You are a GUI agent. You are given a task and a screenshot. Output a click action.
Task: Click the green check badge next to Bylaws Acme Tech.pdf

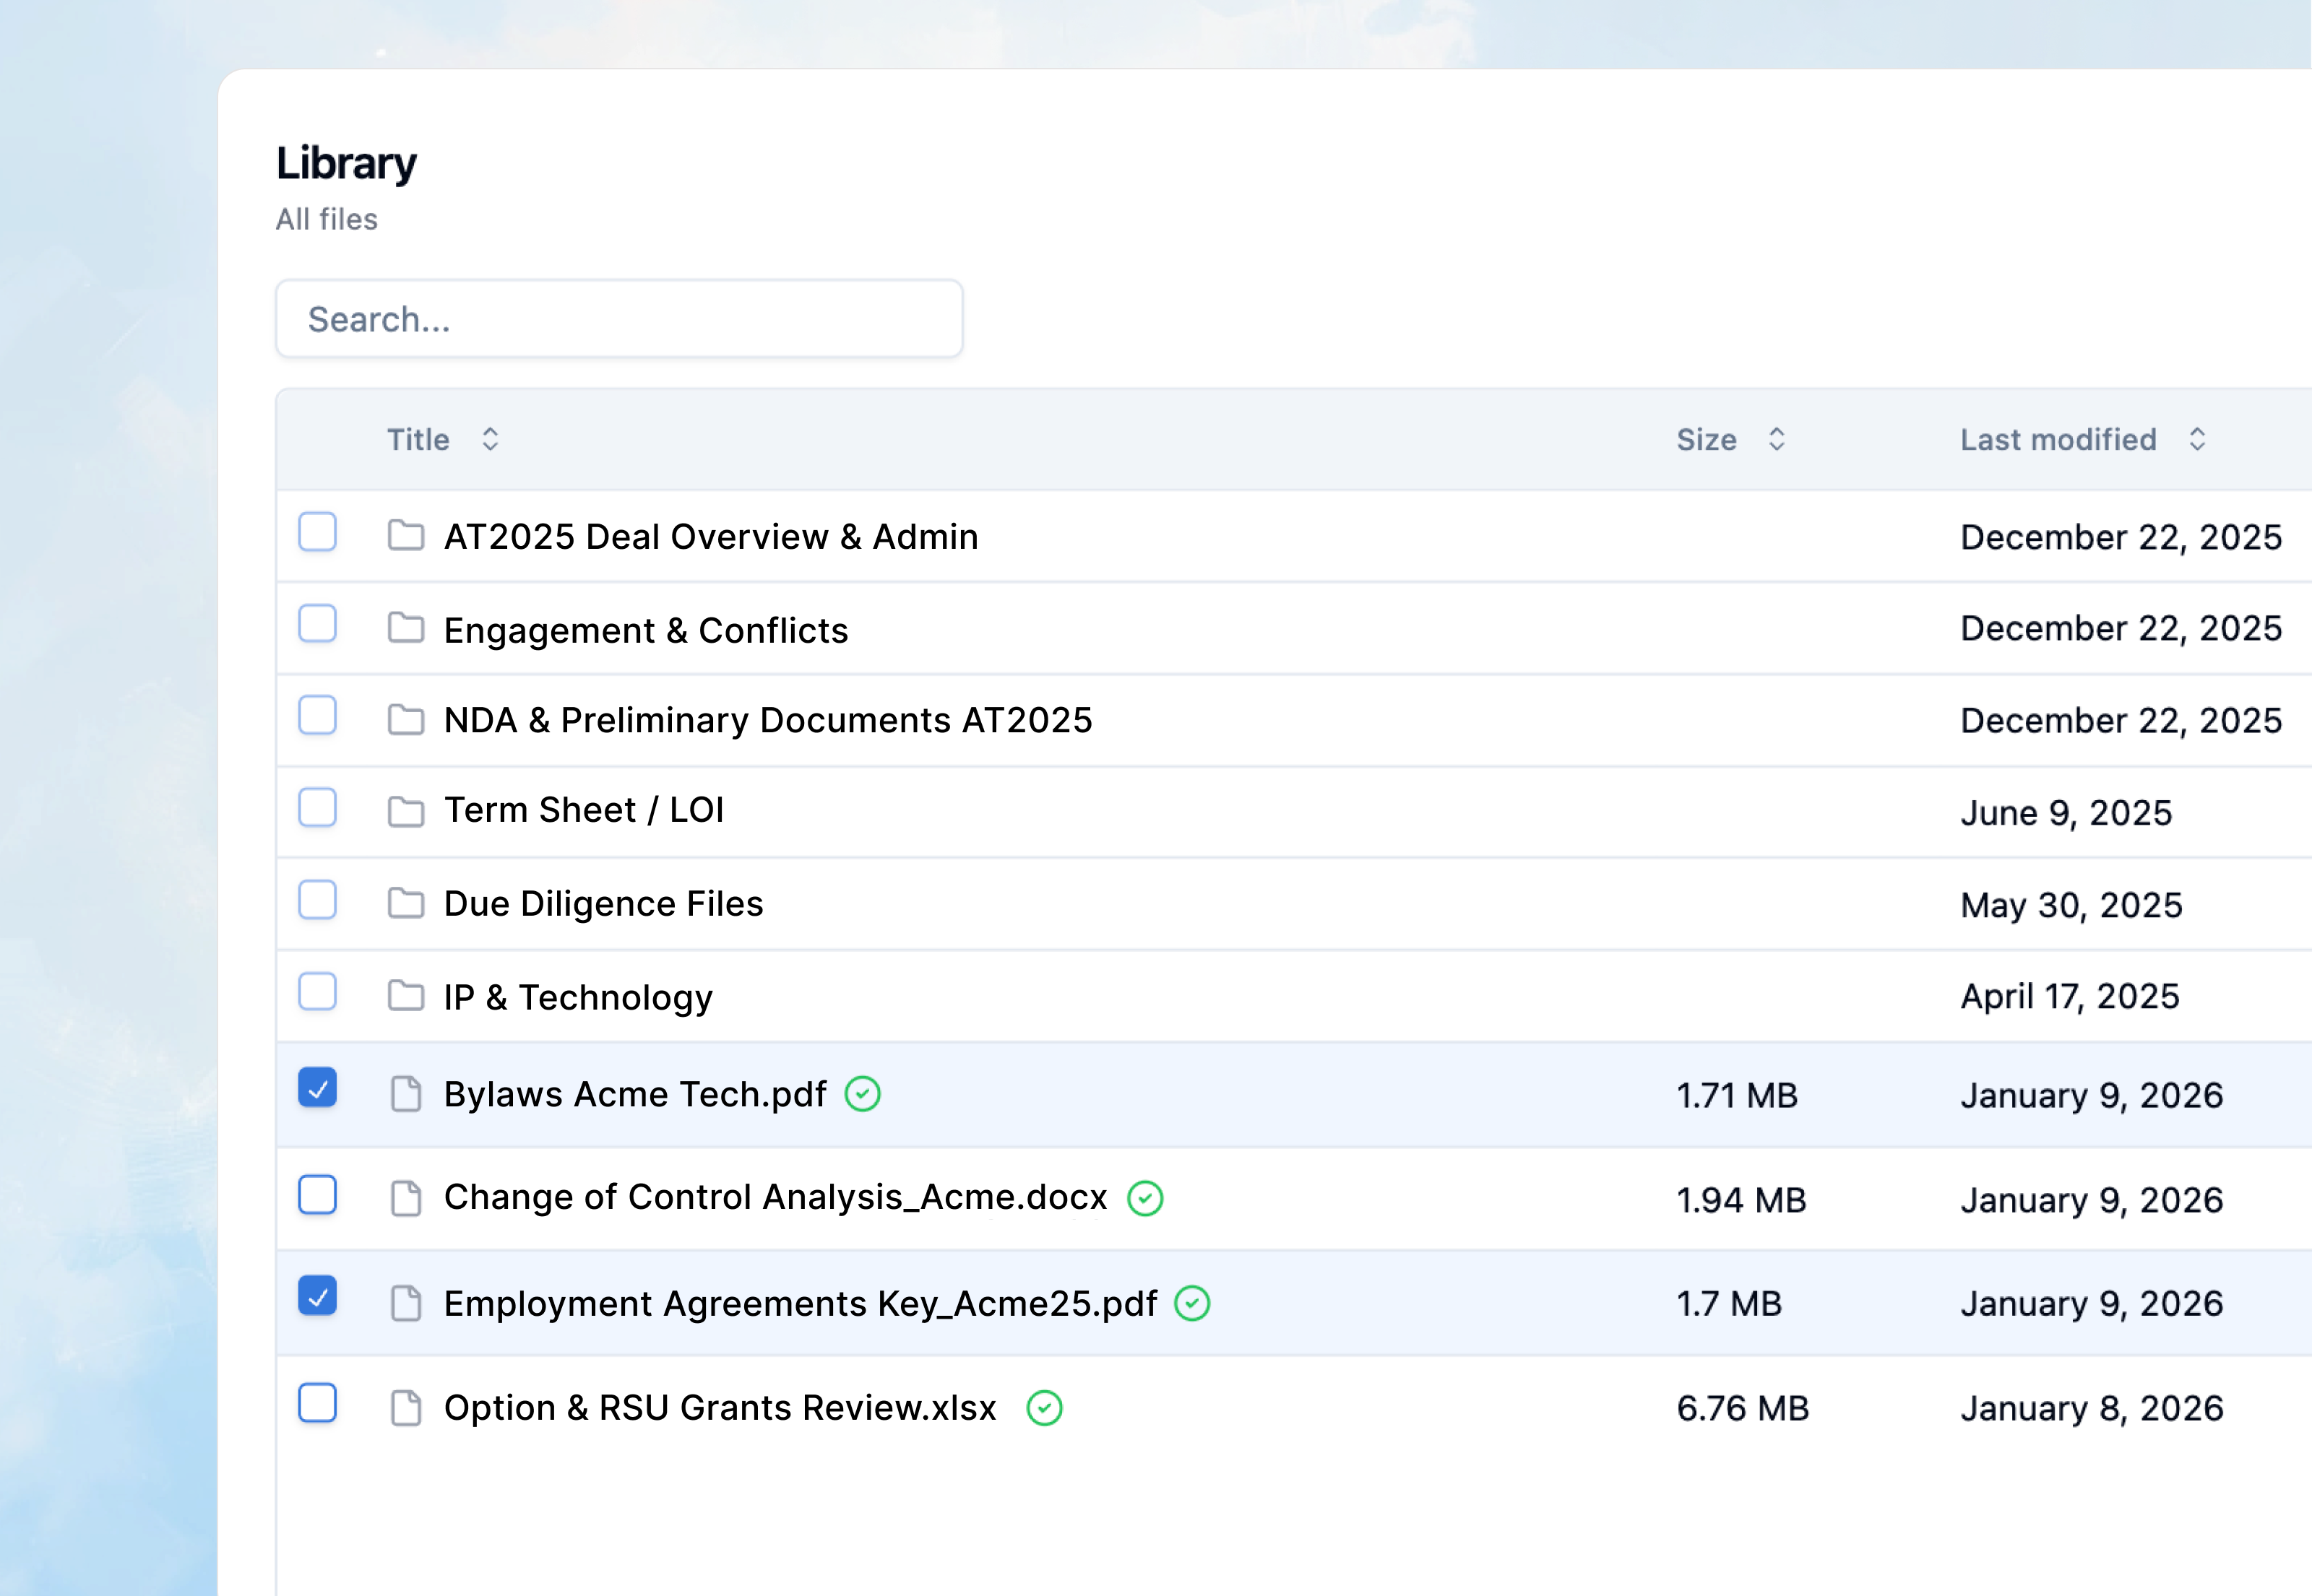tap(863, 1094)
